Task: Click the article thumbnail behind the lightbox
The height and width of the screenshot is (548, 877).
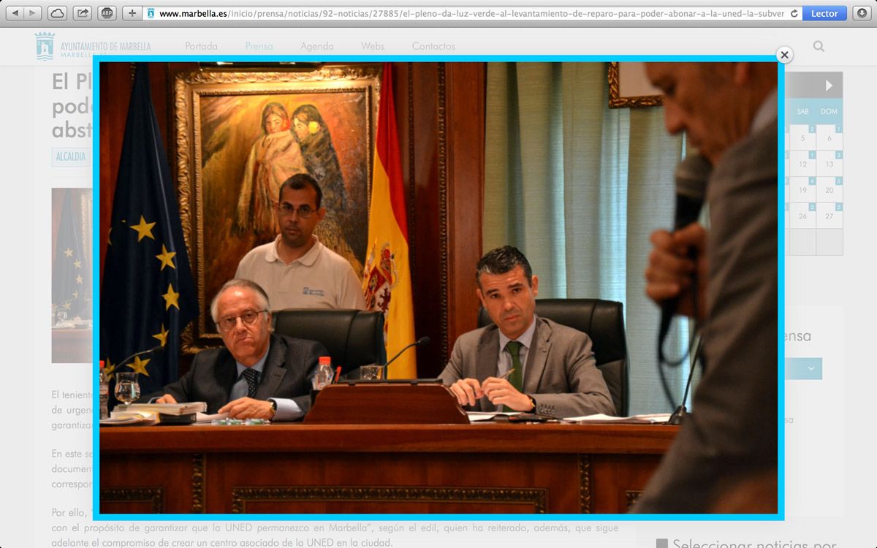Action: (x=72, y=275)
